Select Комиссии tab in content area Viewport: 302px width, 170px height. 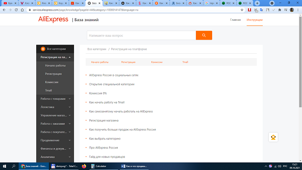157,62
